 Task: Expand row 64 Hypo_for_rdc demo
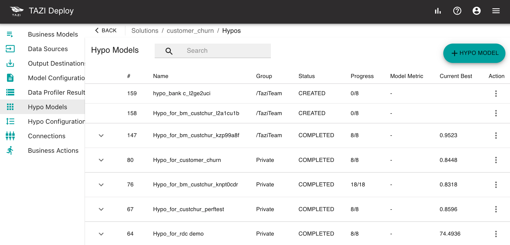pos(101,234)
